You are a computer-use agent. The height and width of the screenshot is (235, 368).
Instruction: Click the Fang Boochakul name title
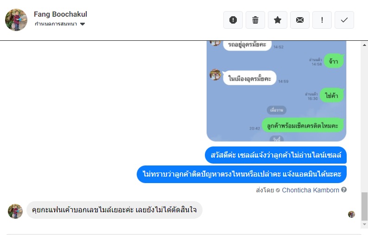60,14
